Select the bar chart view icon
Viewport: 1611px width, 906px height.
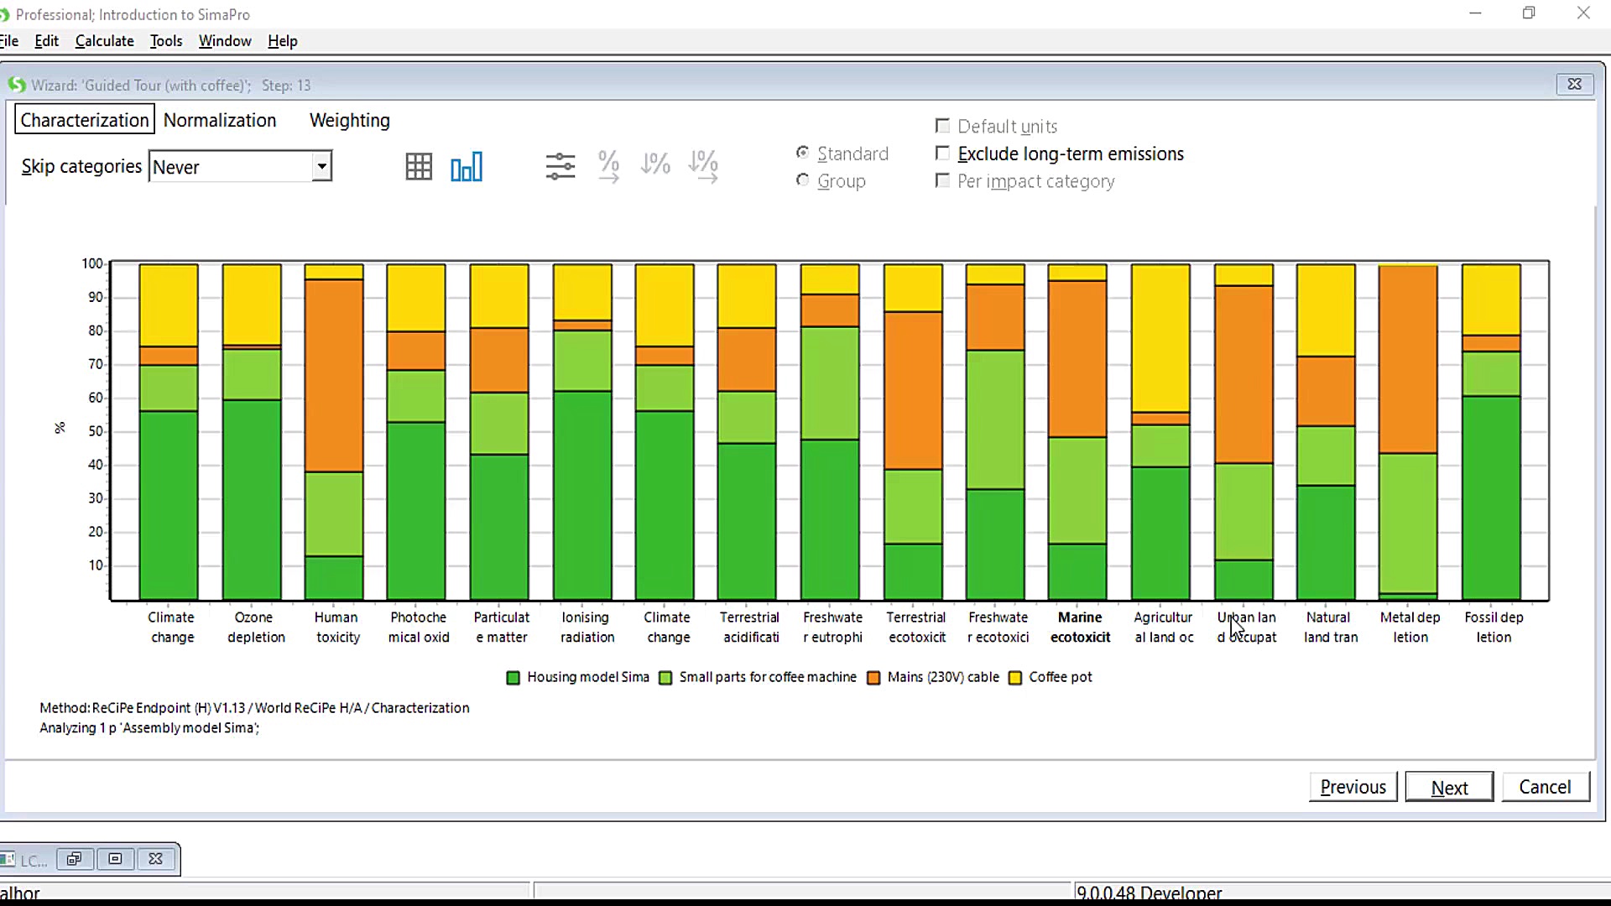click(x=467, y=167)
